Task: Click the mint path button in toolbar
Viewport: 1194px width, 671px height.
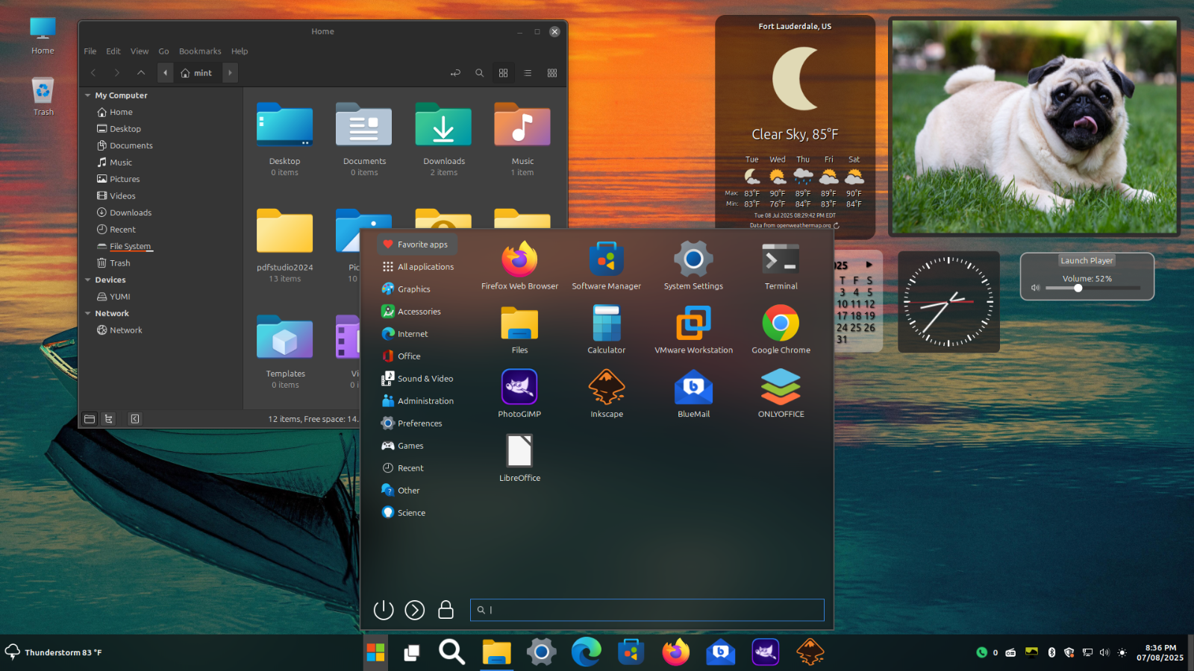Action: (196, 73)
